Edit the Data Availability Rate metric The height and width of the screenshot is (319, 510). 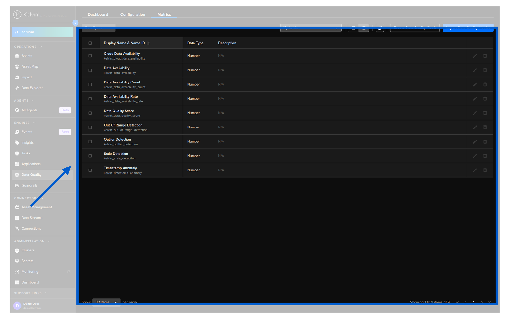[x=475, y=99]
